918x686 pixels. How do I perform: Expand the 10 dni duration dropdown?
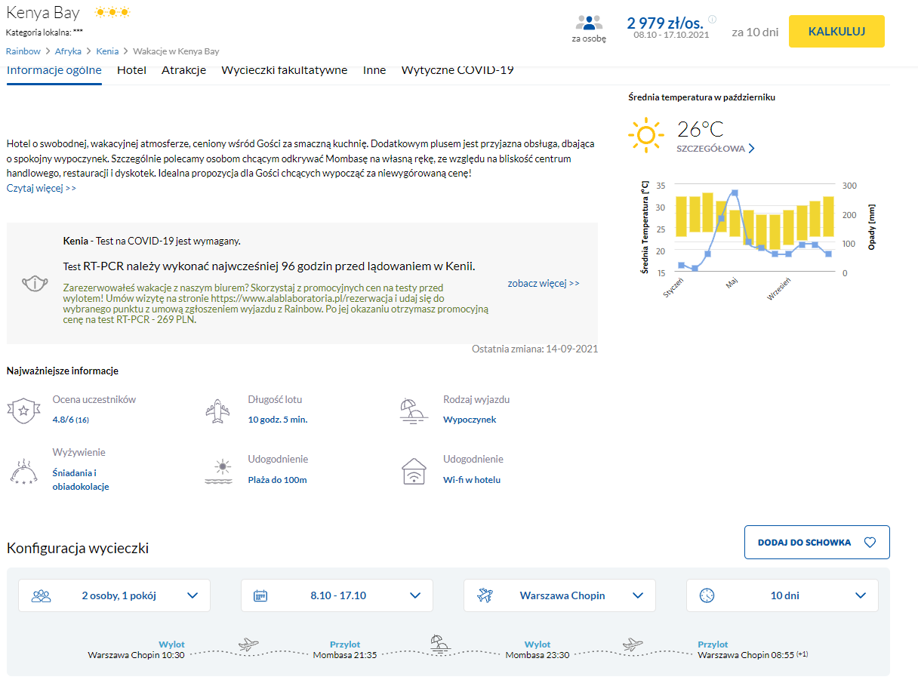coord(782,595)
